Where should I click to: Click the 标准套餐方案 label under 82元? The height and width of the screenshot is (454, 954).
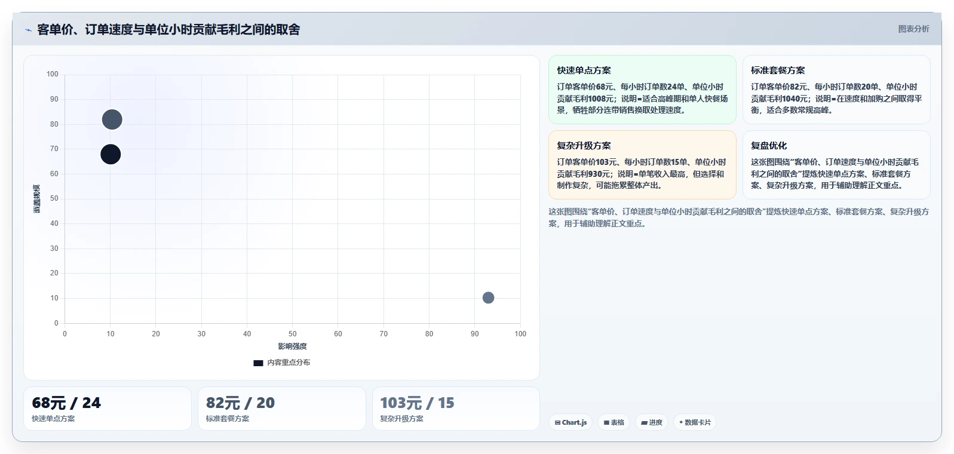[228, 419]
